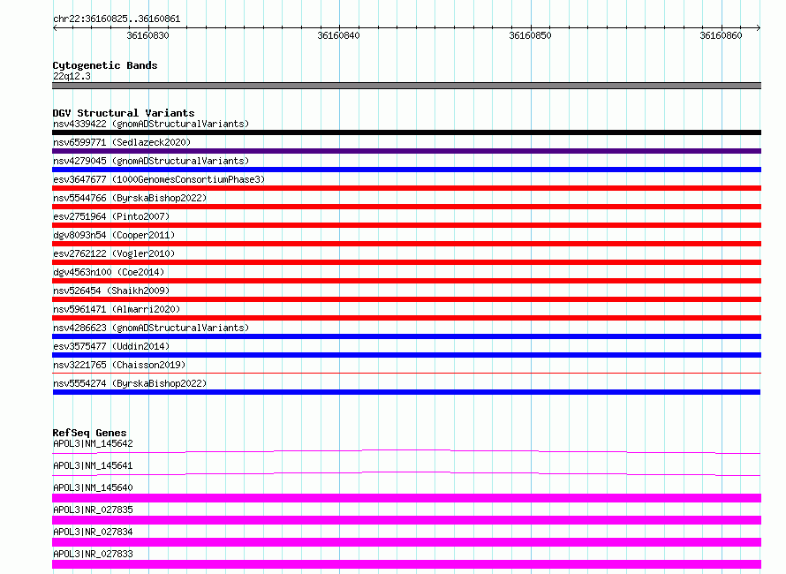Click gene label APOL3|NR_027835

[x=93, y=510]
